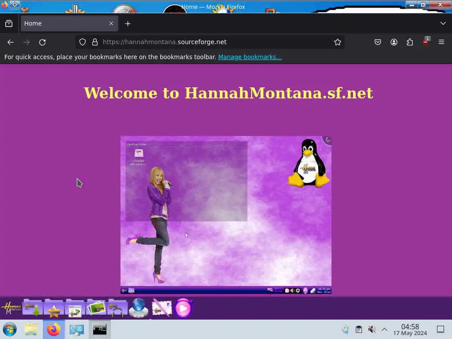Click the pink media player play icon
The height and width of the screenshot is (339, 452).
pos(183,308)
